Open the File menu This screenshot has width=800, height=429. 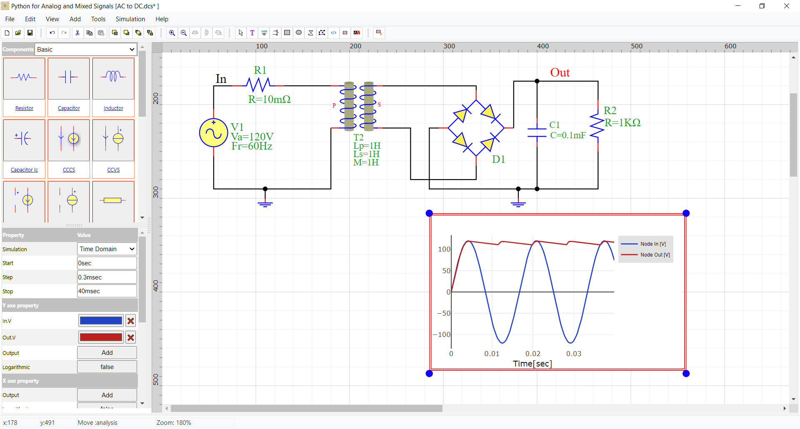coord(10,19)
